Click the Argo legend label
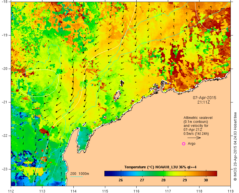Image resolution: width=239 pixels, height=193 pixels. point(191,144)
